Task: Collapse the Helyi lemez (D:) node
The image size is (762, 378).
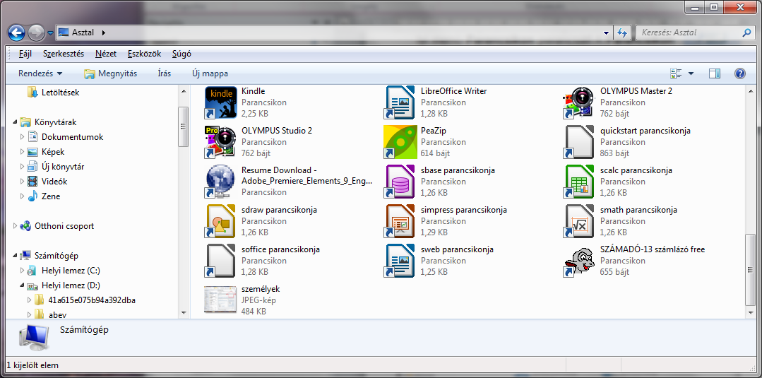Action: click(x=22, y=285)
